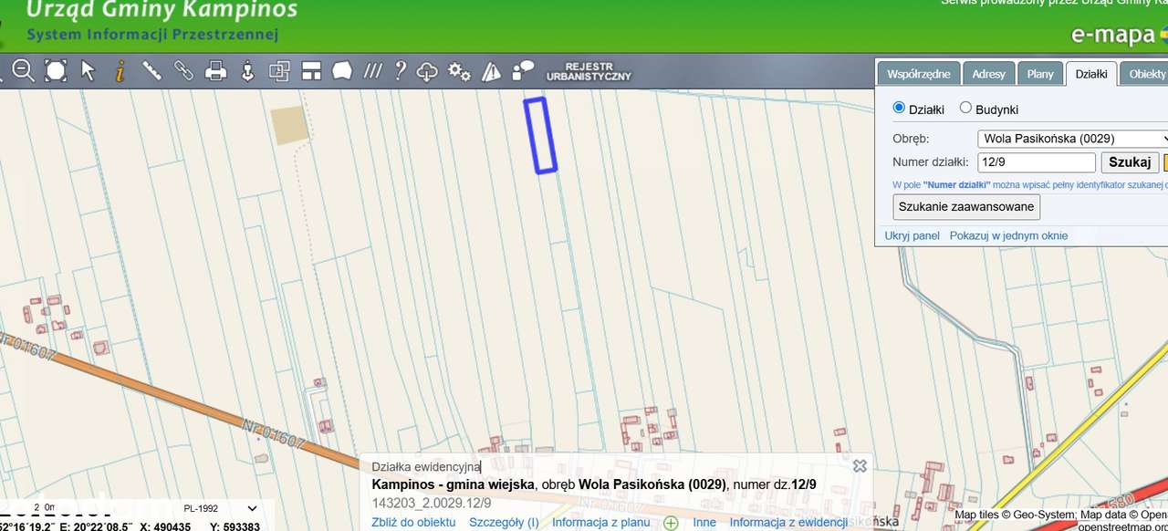Switch to the Działki tab

pos(1090,74)
